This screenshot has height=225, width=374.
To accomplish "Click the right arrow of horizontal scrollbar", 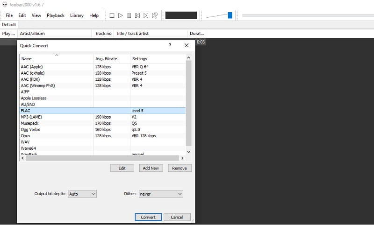I will point(183,158).
